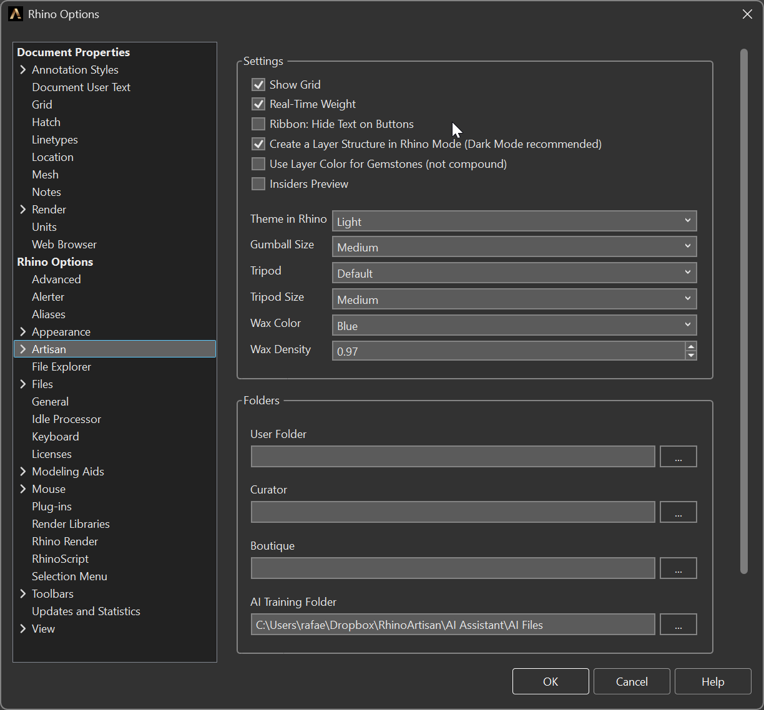The width and height of the screenshot is (764, 710).
Task: Expand the Files tree node arrow
Action: point(23,384)
